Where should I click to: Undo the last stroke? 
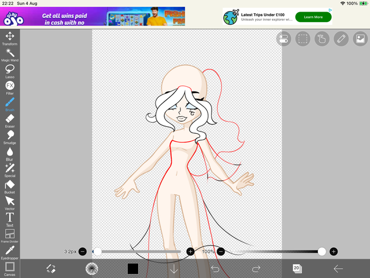215,269
